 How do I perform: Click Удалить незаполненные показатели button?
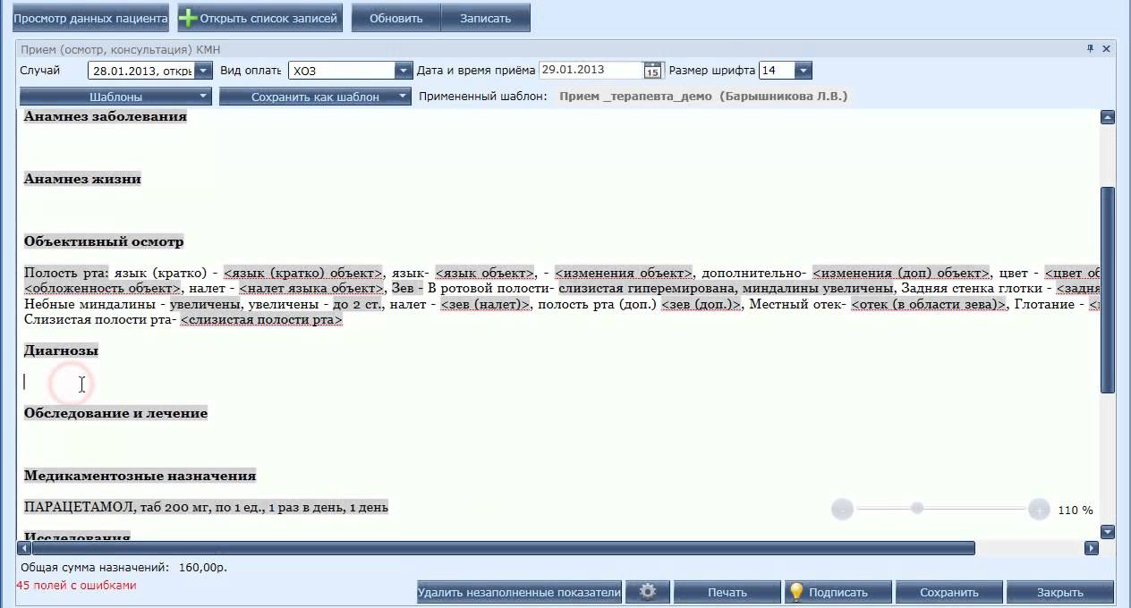coord(519,592)
